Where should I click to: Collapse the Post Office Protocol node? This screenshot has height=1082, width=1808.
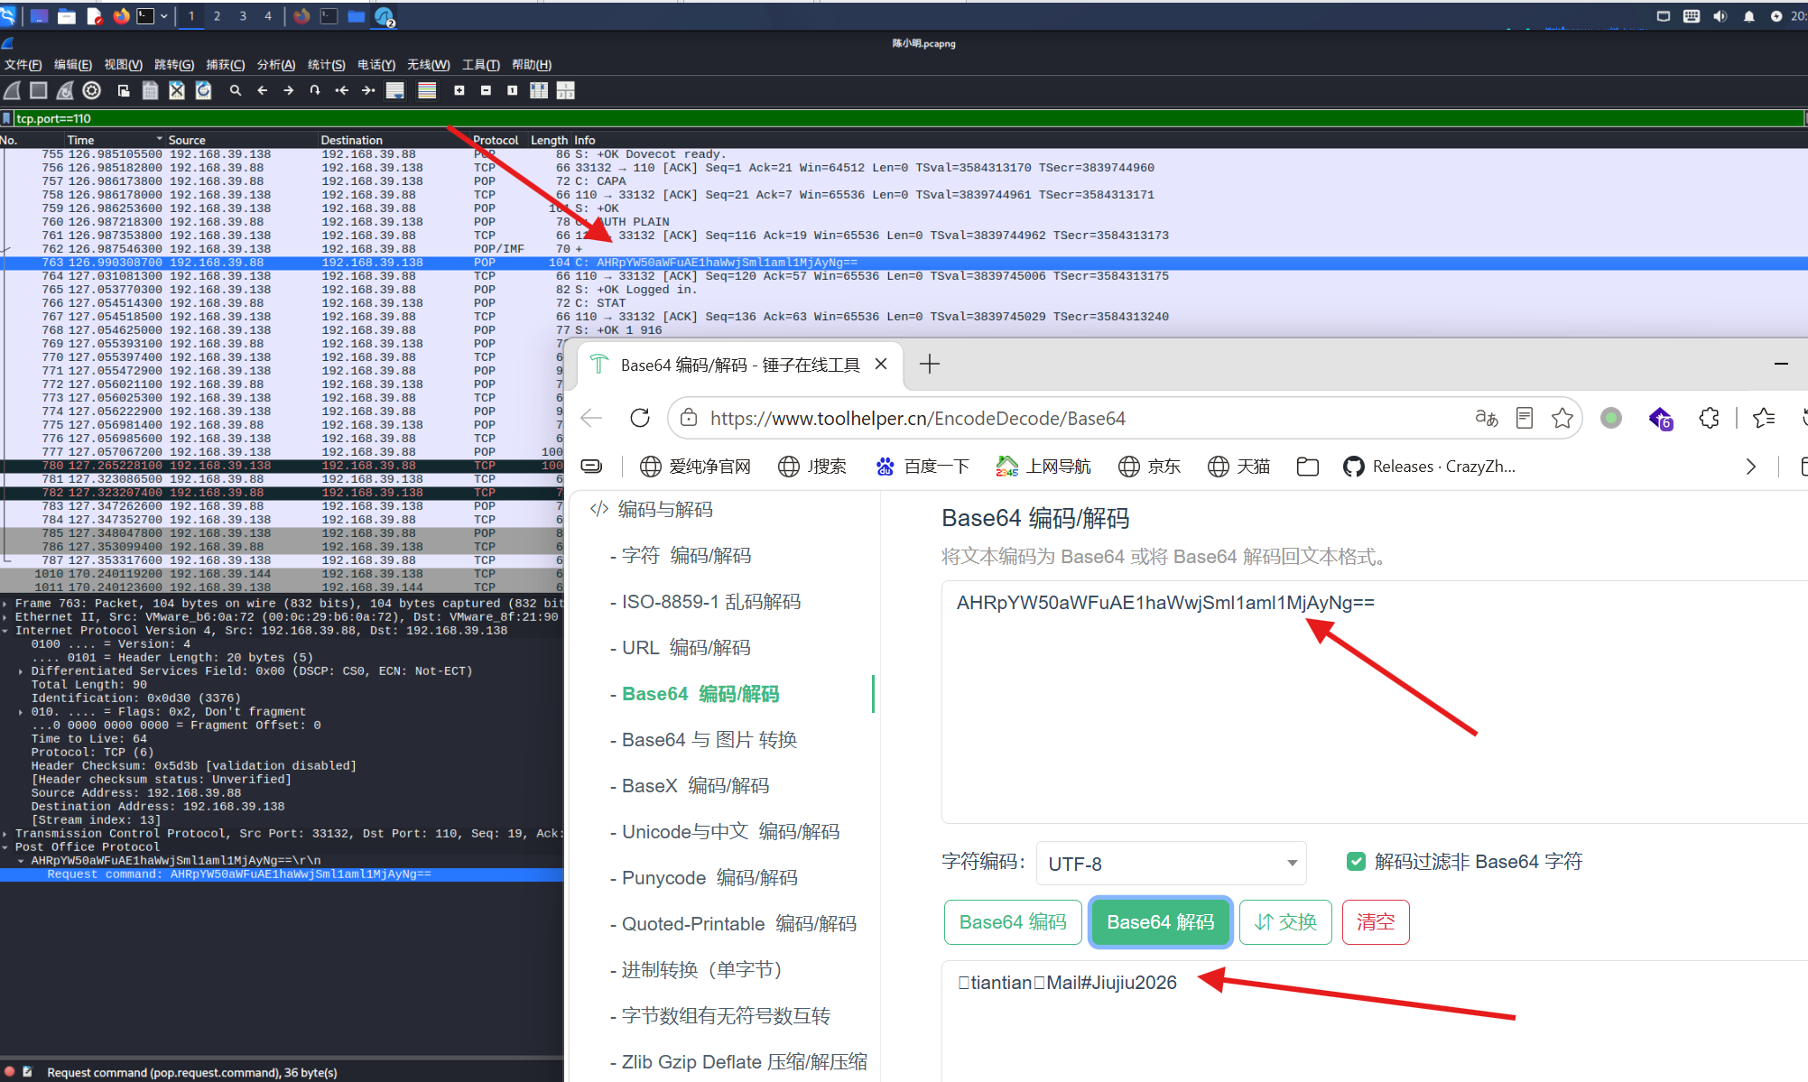[x=5, y=847]
